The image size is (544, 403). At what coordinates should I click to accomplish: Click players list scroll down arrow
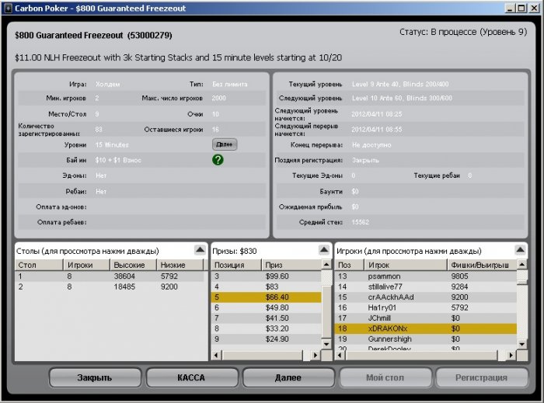coord(521,344)
